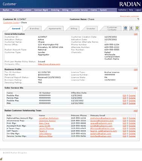Open John Adams's name link
Viewport: 142px width, 161px height.
click(45, 133)
